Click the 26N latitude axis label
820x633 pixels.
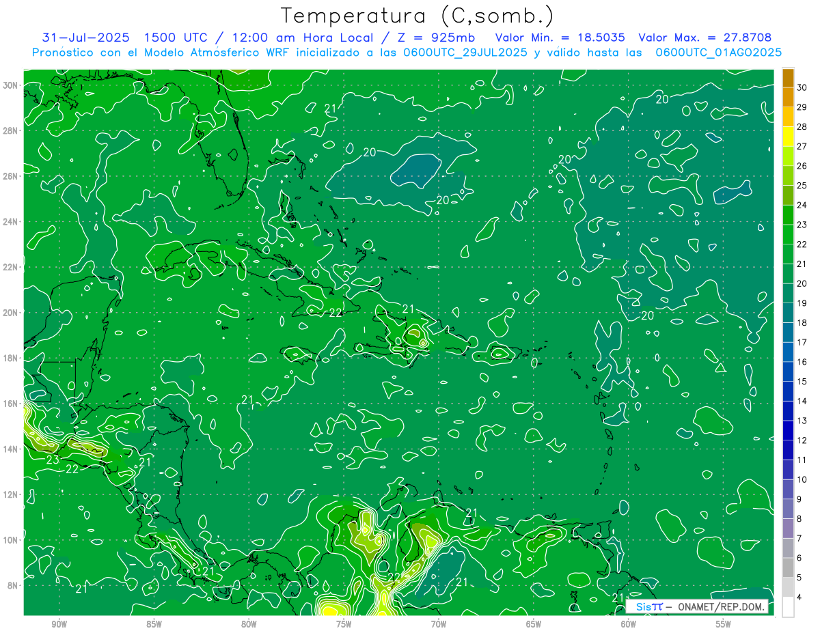[x=10, y=175]
